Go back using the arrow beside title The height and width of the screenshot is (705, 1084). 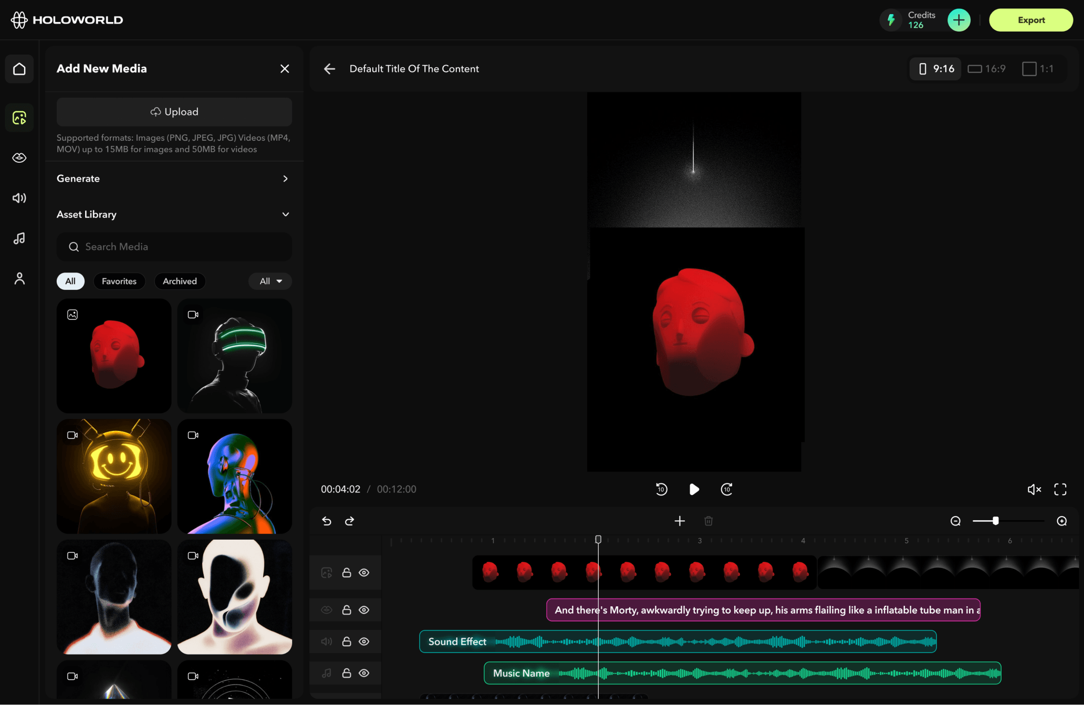(329, 69)
